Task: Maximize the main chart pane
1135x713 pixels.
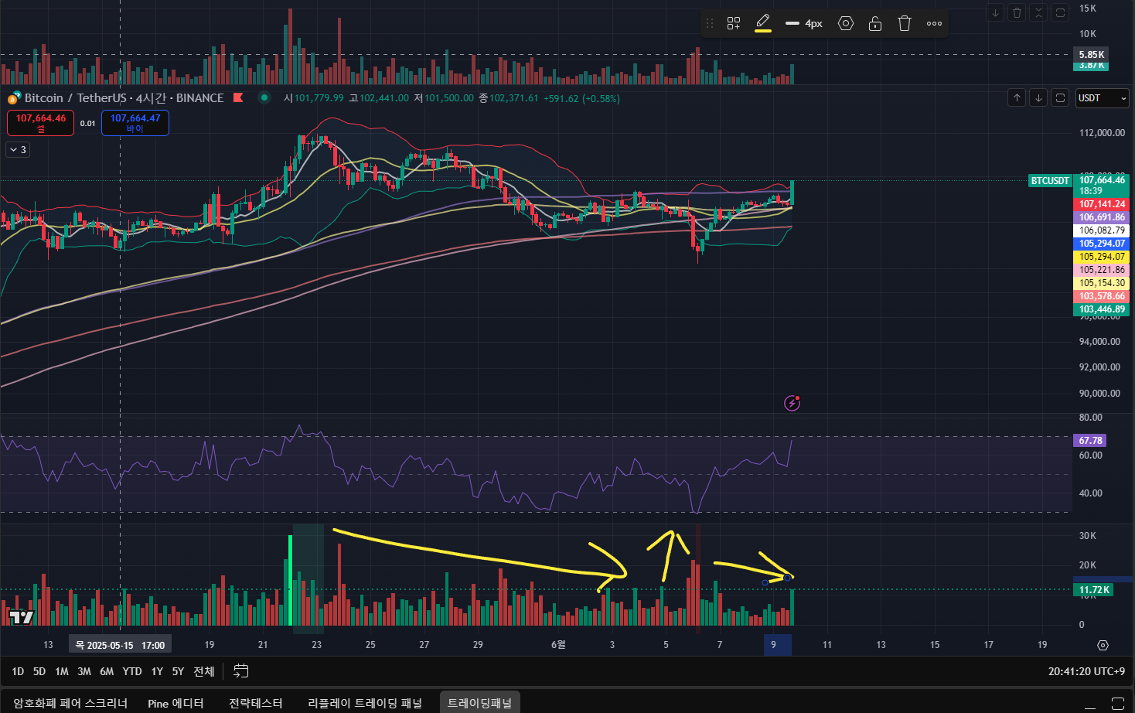Action: [1061, 97]
